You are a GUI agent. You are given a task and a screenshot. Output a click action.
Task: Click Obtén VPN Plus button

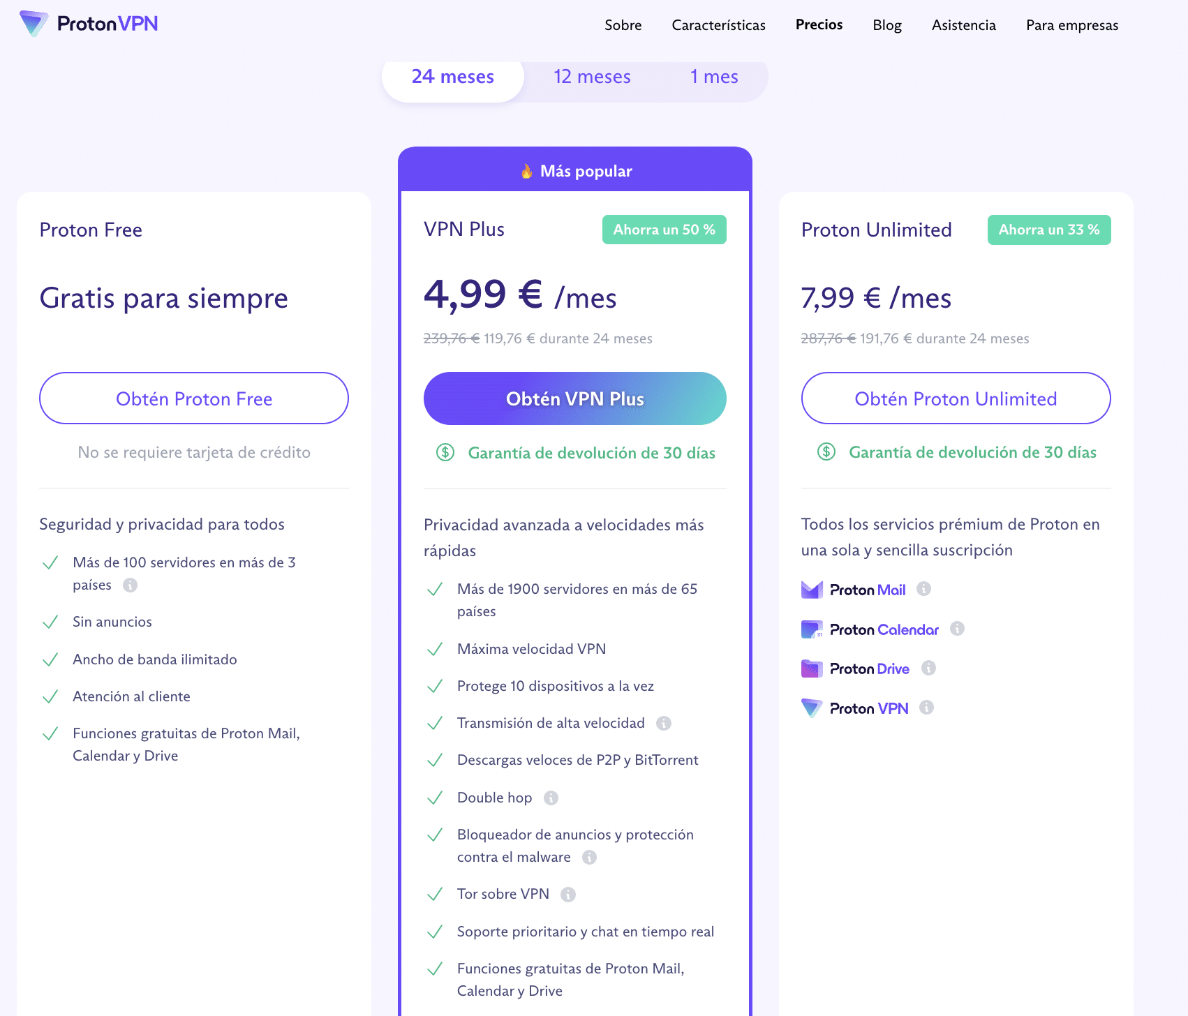pyautogui.click(x=575, y=398)
